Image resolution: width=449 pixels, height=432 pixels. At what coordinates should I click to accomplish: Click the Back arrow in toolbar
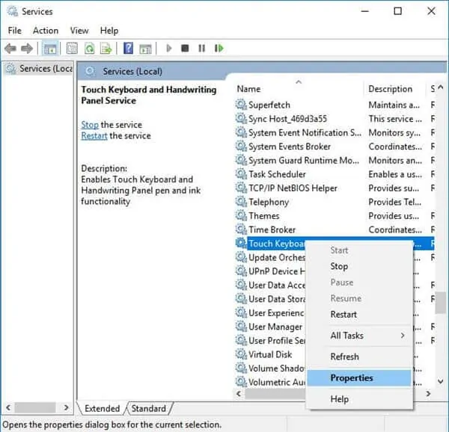click(x=10, y=49)
